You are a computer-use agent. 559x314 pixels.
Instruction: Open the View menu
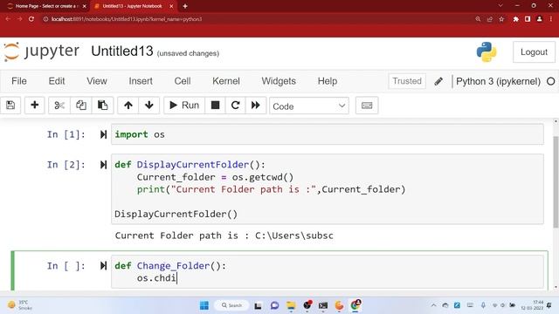tap(97, 81)
